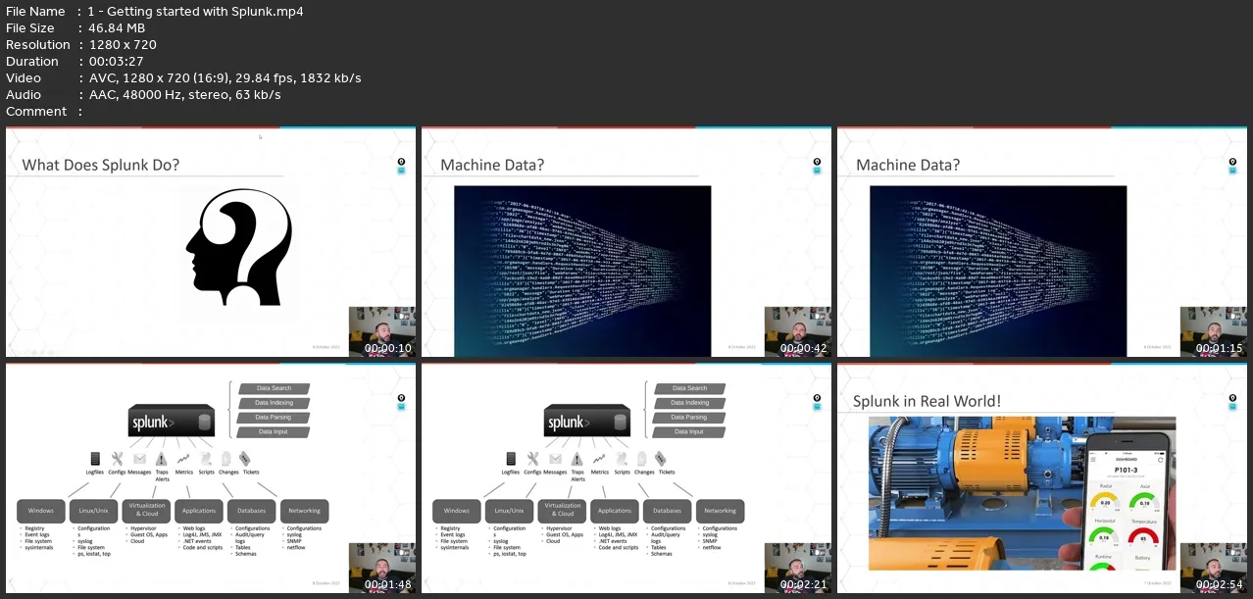Click the resolution value '1280 x 720'
Screen dimensions: 1253x599
tap(122, 45)
